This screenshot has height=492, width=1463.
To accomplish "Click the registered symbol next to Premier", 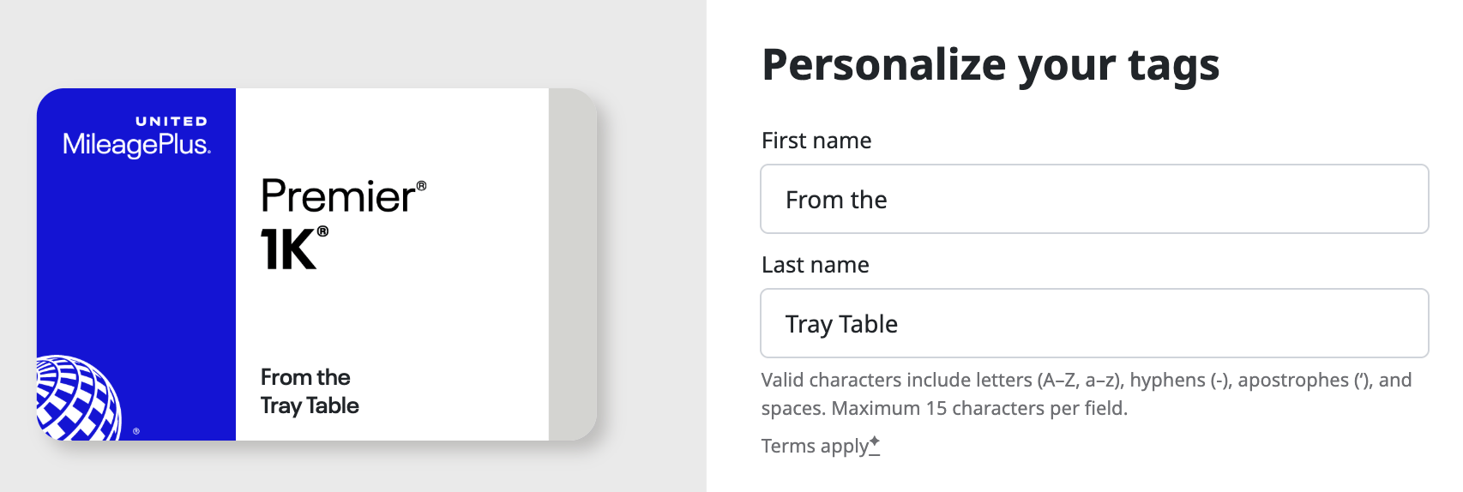I will tap(421, 185).
